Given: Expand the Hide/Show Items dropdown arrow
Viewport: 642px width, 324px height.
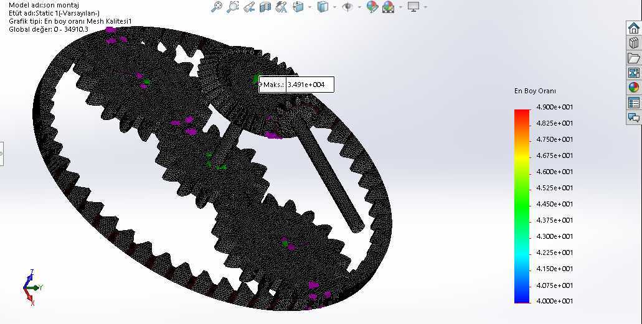Looking at the screenshot, I should (x=359, y=7).
